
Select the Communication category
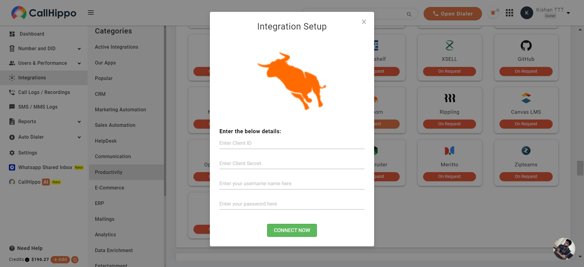tap(113, 157)
